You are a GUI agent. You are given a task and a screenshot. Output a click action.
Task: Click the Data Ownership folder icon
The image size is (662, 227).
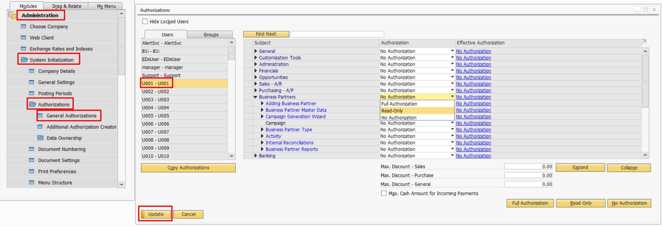click(40, 138)
